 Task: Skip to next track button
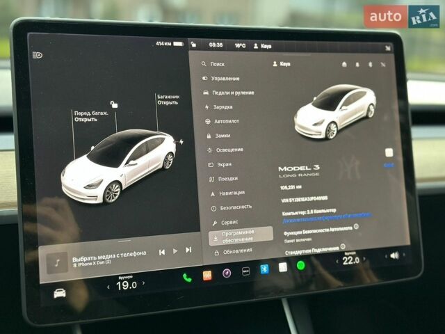(188, 250)
